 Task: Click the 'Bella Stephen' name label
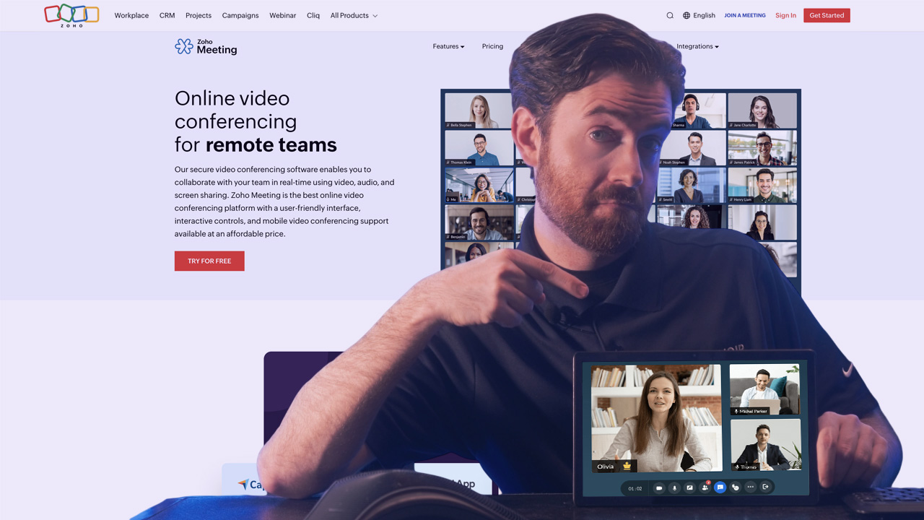(x=461, y=125)
